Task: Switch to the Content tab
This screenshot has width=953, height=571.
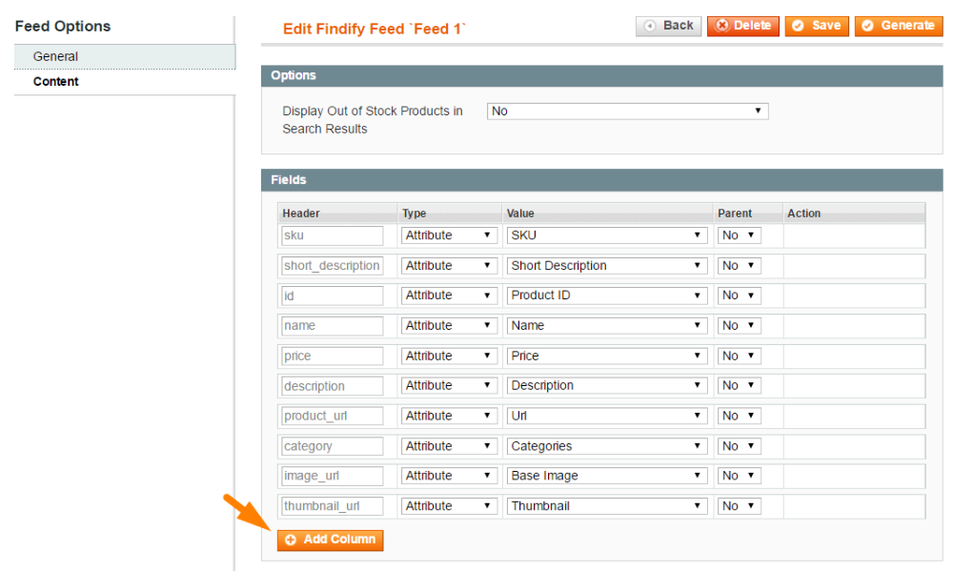Action: [x=125, y=81]
